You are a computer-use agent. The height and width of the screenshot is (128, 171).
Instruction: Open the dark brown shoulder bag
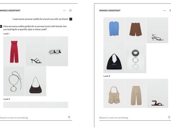pyautogui.click(x=36, y=81)
